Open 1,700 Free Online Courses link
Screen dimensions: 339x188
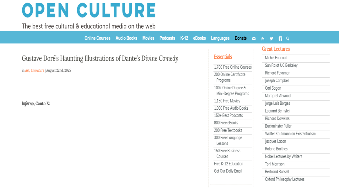(233, 67)
